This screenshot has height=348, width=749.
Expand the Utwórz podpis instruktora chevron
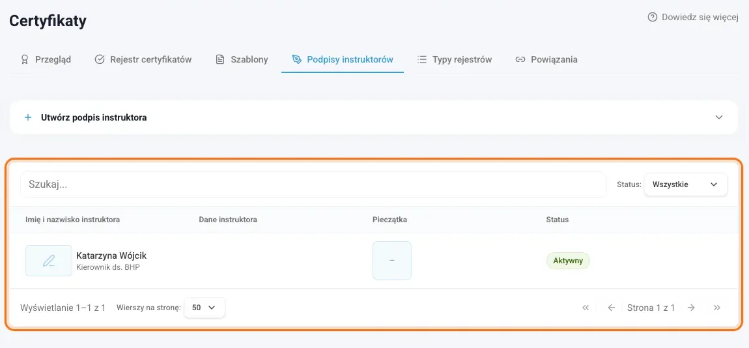(x=719, y=117)
